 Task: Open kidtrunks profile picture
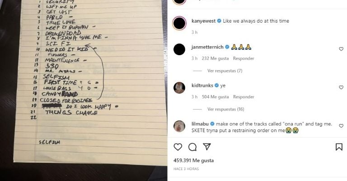pyautogui.click(x=179, y=88)
